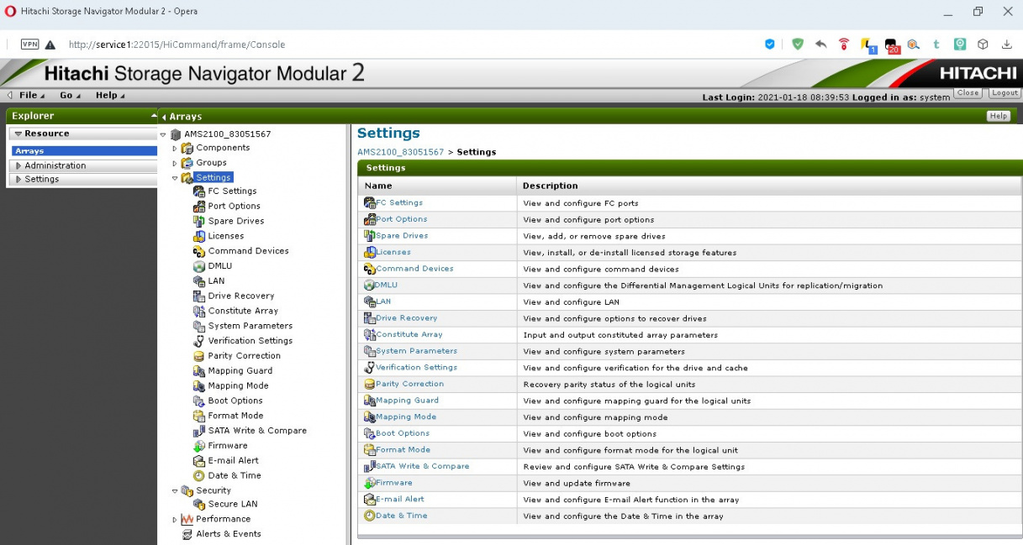
Task: Open Drive Recovery link in table
Action: (407, 318)
